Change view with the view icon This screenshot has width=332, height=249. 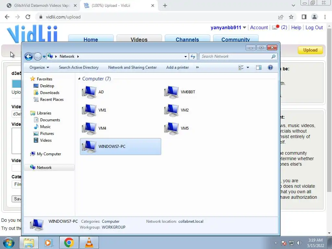(x=241, y=67)
